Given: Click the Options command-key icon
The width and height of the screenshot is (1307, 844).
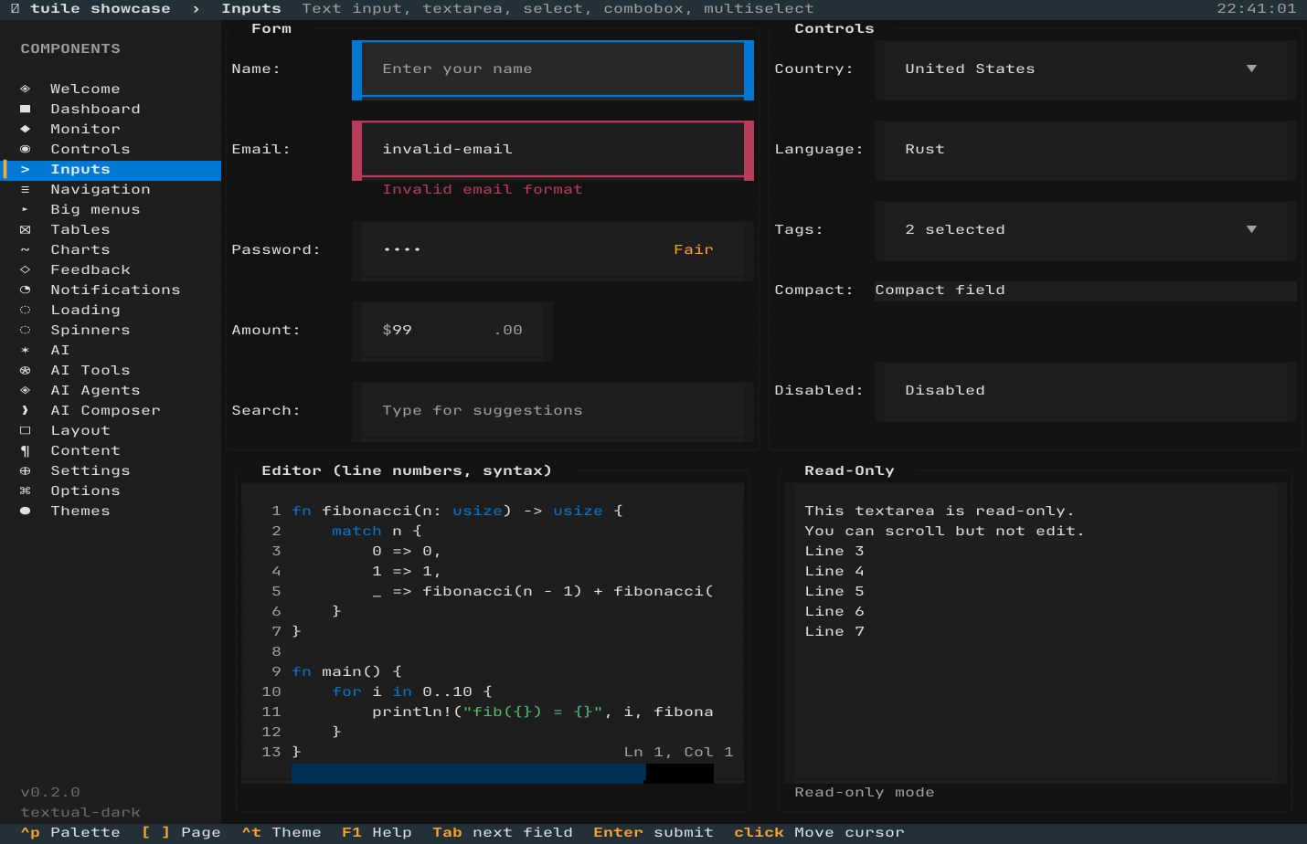Looking at the screenshot, I should (x=25, y=491).
